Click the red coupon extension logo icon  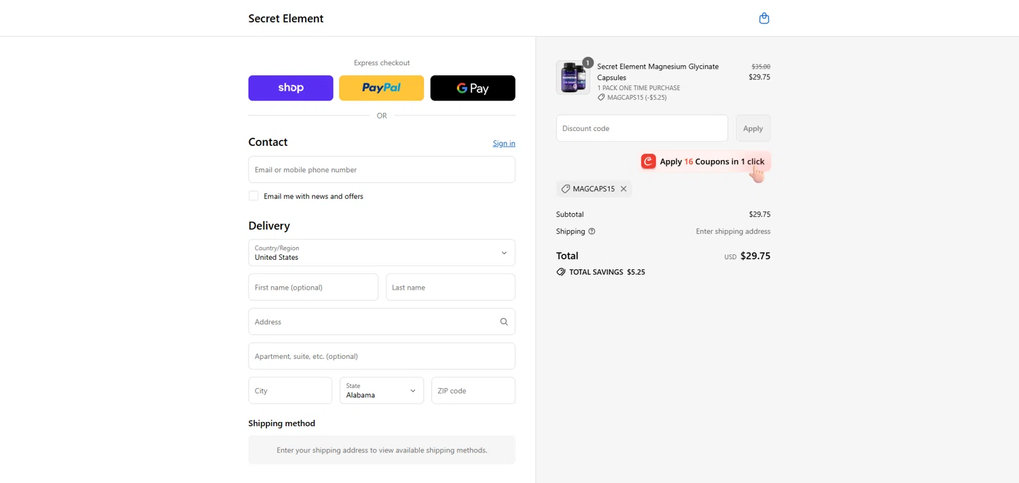(649, 161)
